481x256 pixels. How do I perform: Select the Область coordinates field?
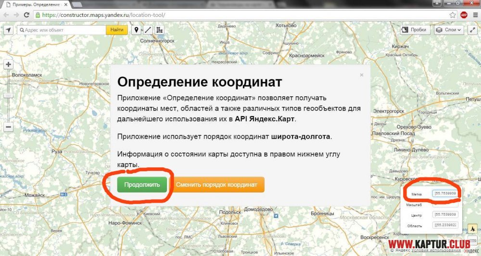coord(445,225)
